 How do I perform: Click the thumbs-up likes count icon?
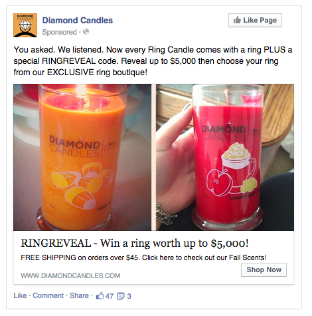click(x=100, y=296)
